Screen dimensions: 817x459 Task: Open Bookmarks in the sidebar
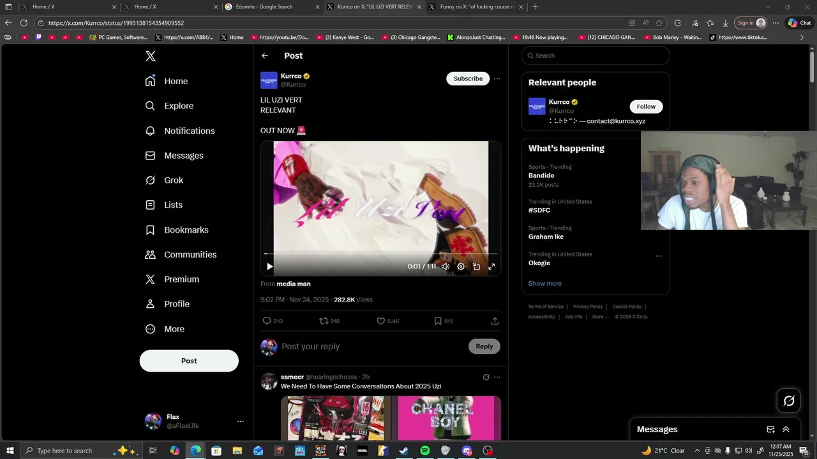tap(177, 229)
